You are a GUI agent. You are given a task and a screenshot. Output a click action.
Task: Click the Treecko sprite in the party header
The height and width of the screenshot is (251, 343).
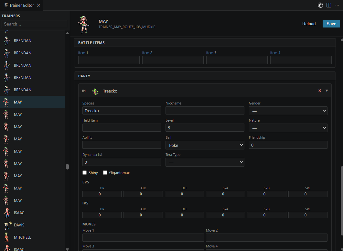[95, 91]
